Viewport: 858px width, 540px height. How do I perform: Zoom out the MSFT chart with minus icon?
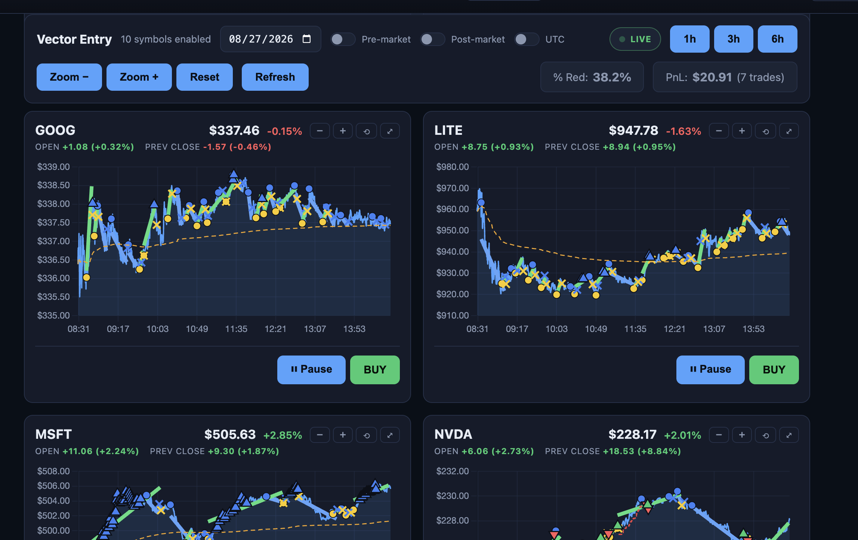[x=320, y=435]
